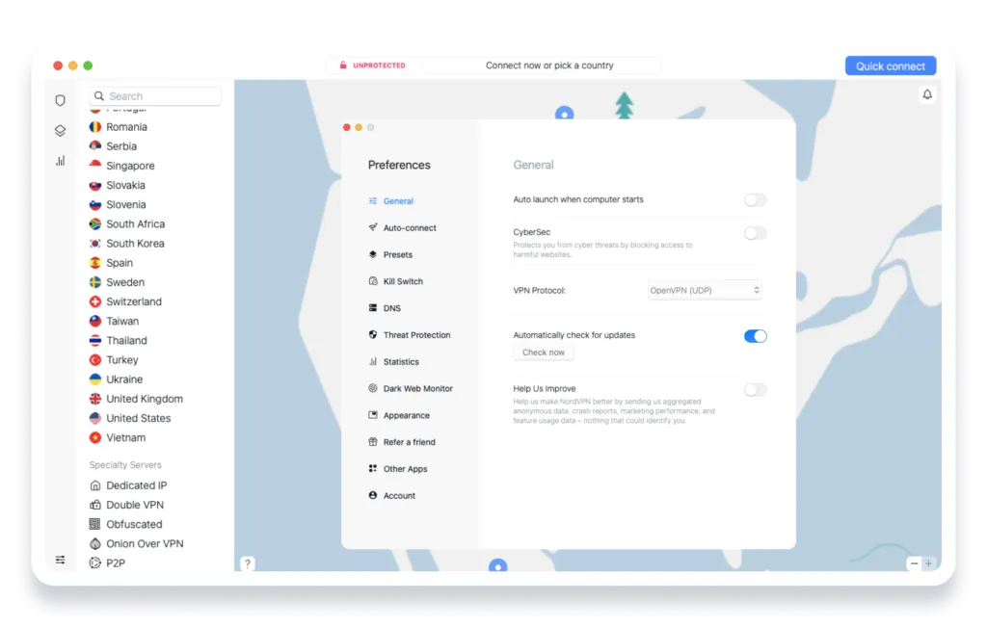Click the UNPROTECTED status label
This screenshot has height=627, width=987.
coord(379,65)
